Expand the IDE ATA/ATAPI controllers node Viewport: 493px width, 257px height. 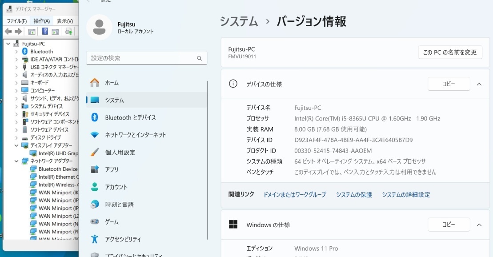coord(16,60)
